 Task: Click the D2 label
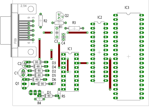(54, 71)
